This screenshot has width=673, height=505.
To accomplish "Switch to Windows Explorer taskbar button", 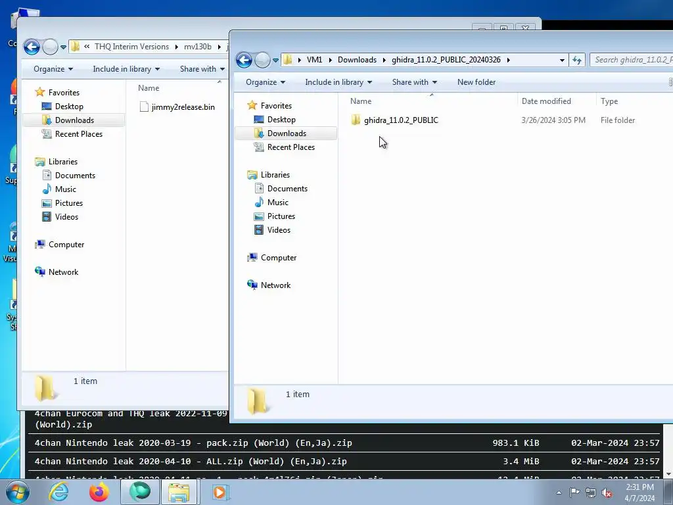I will [x=179, y=492].
